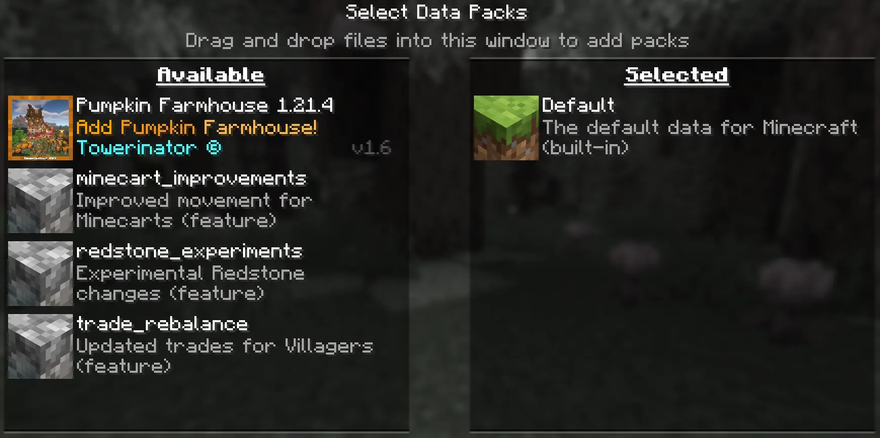This screenshot has height=438, width=880.
Task: Click the redstone_experiments cobblestone icon
Action: [x=41, y=274]
